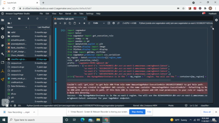Click the file browser vertical scrollbar

click(50, 46)
